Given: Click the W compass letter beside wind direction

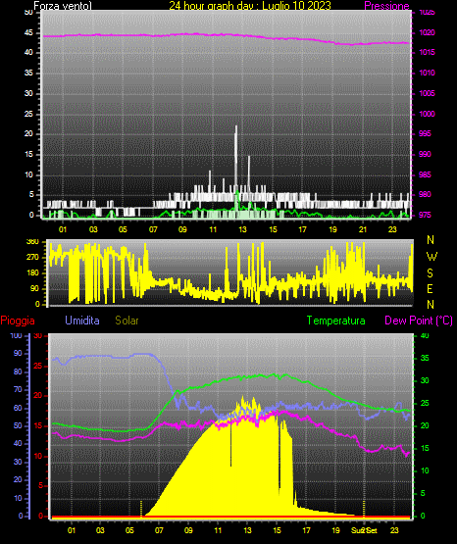Looking at the screenshot, I should 432,257.
